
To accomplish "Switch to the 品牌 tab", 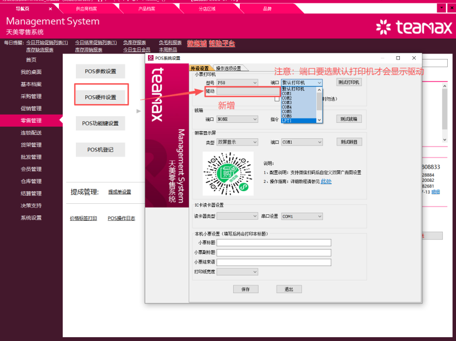I will point(267,9).
